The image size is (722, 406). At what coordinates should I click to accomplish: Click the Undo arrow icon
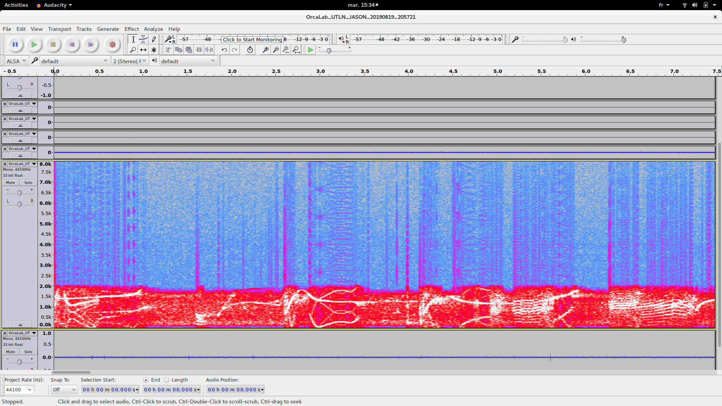coord(224,50)
